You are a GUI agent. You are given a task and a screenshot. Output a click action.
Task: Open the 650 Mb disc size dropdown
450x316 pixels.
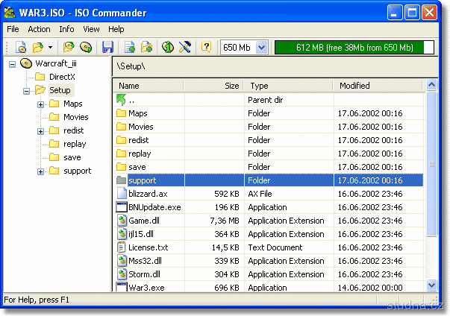click(261, 48)
